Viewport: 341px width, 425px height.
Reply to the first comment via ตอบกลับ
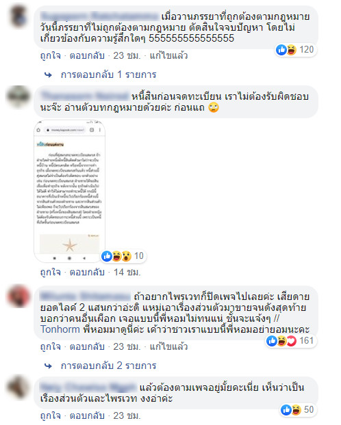(x=87, y=55)
